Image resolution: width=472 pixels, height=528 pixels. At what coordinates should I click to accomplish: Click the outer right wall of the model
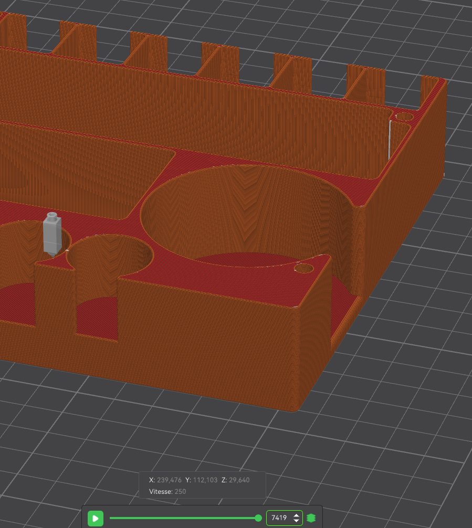click(404, 216)
